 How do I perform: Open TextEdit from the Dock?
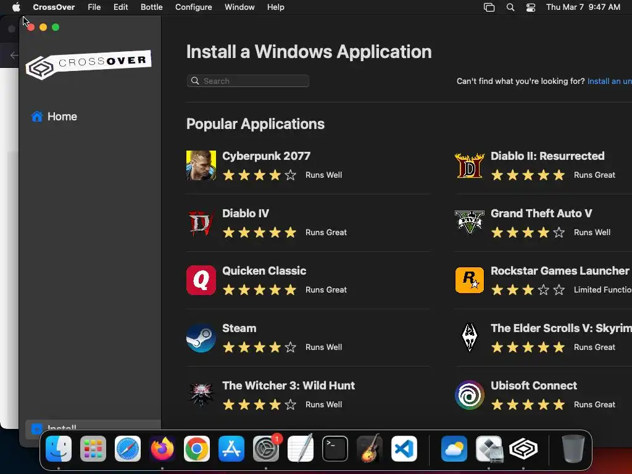[301, 448]
